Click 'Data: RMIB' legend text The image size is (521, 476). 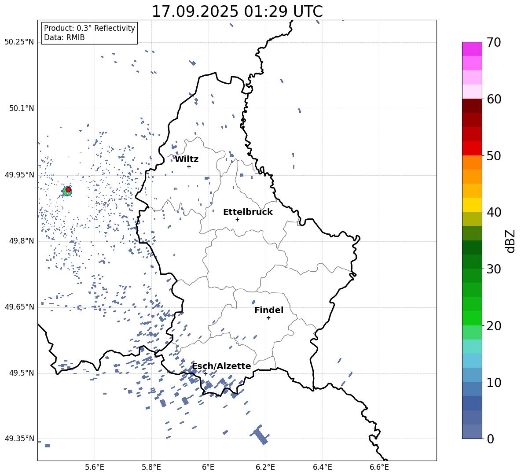pos(64,37)
